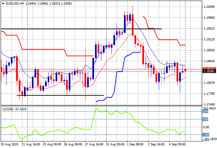
Task: Click the triangle beside EURUSD,H4 title
Action: [x=3, y=4]
